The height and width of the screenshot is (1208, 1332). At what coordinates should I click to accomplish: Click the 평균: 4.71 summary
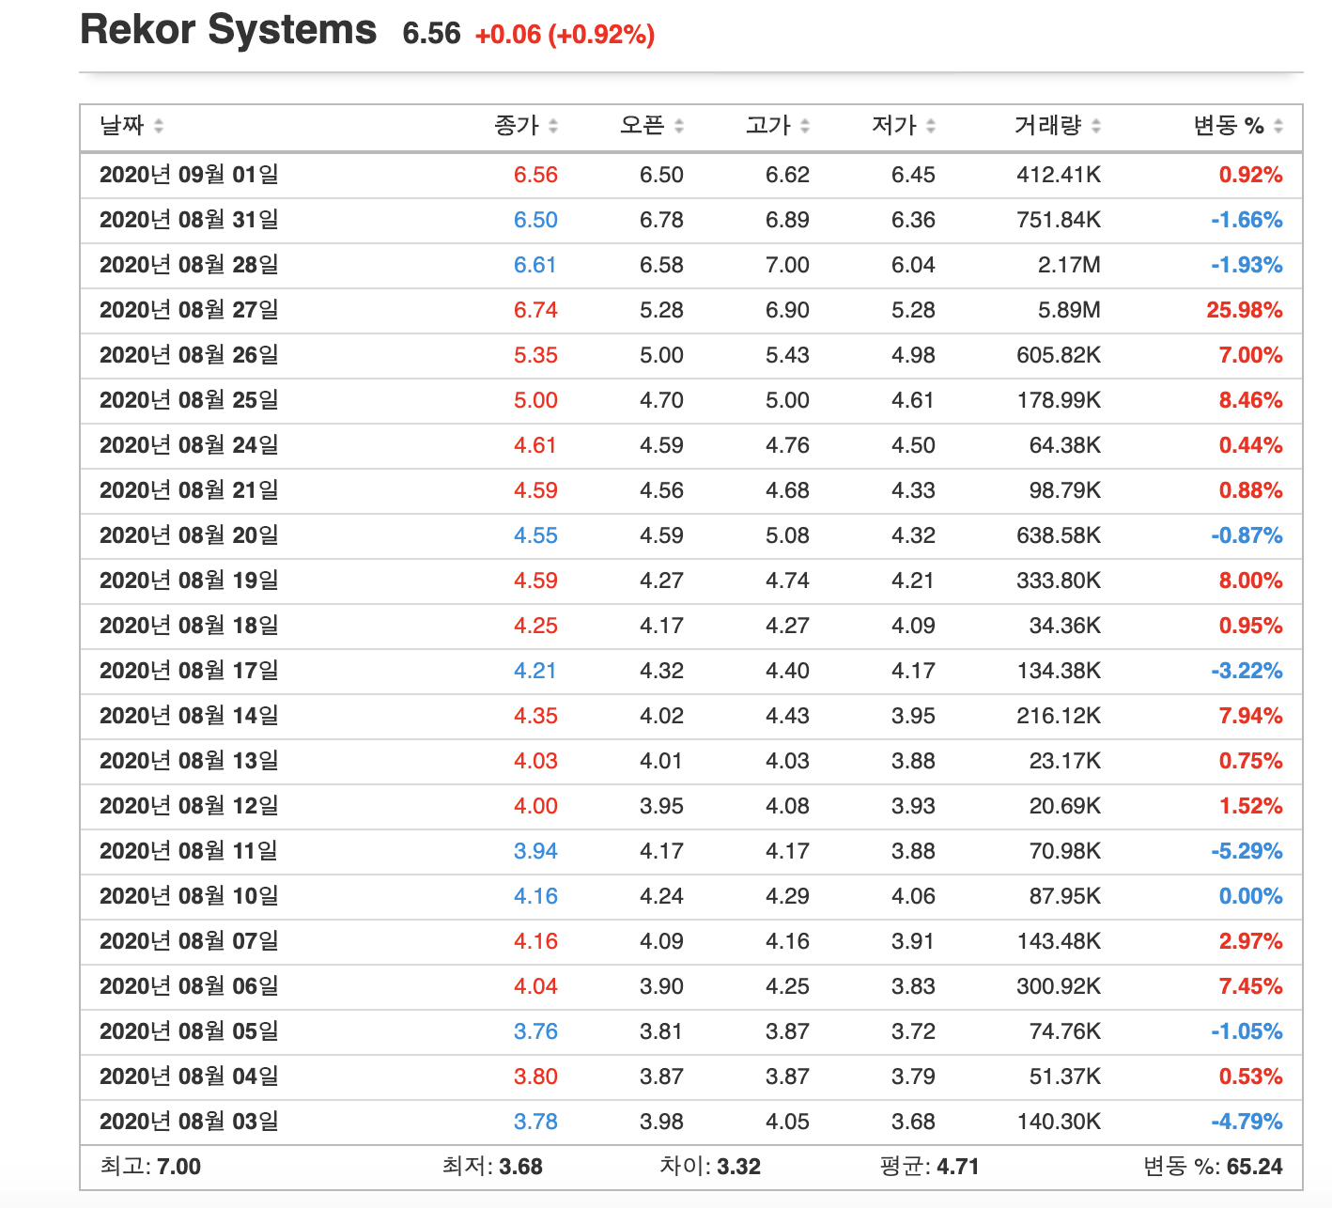coord(929,1167)
